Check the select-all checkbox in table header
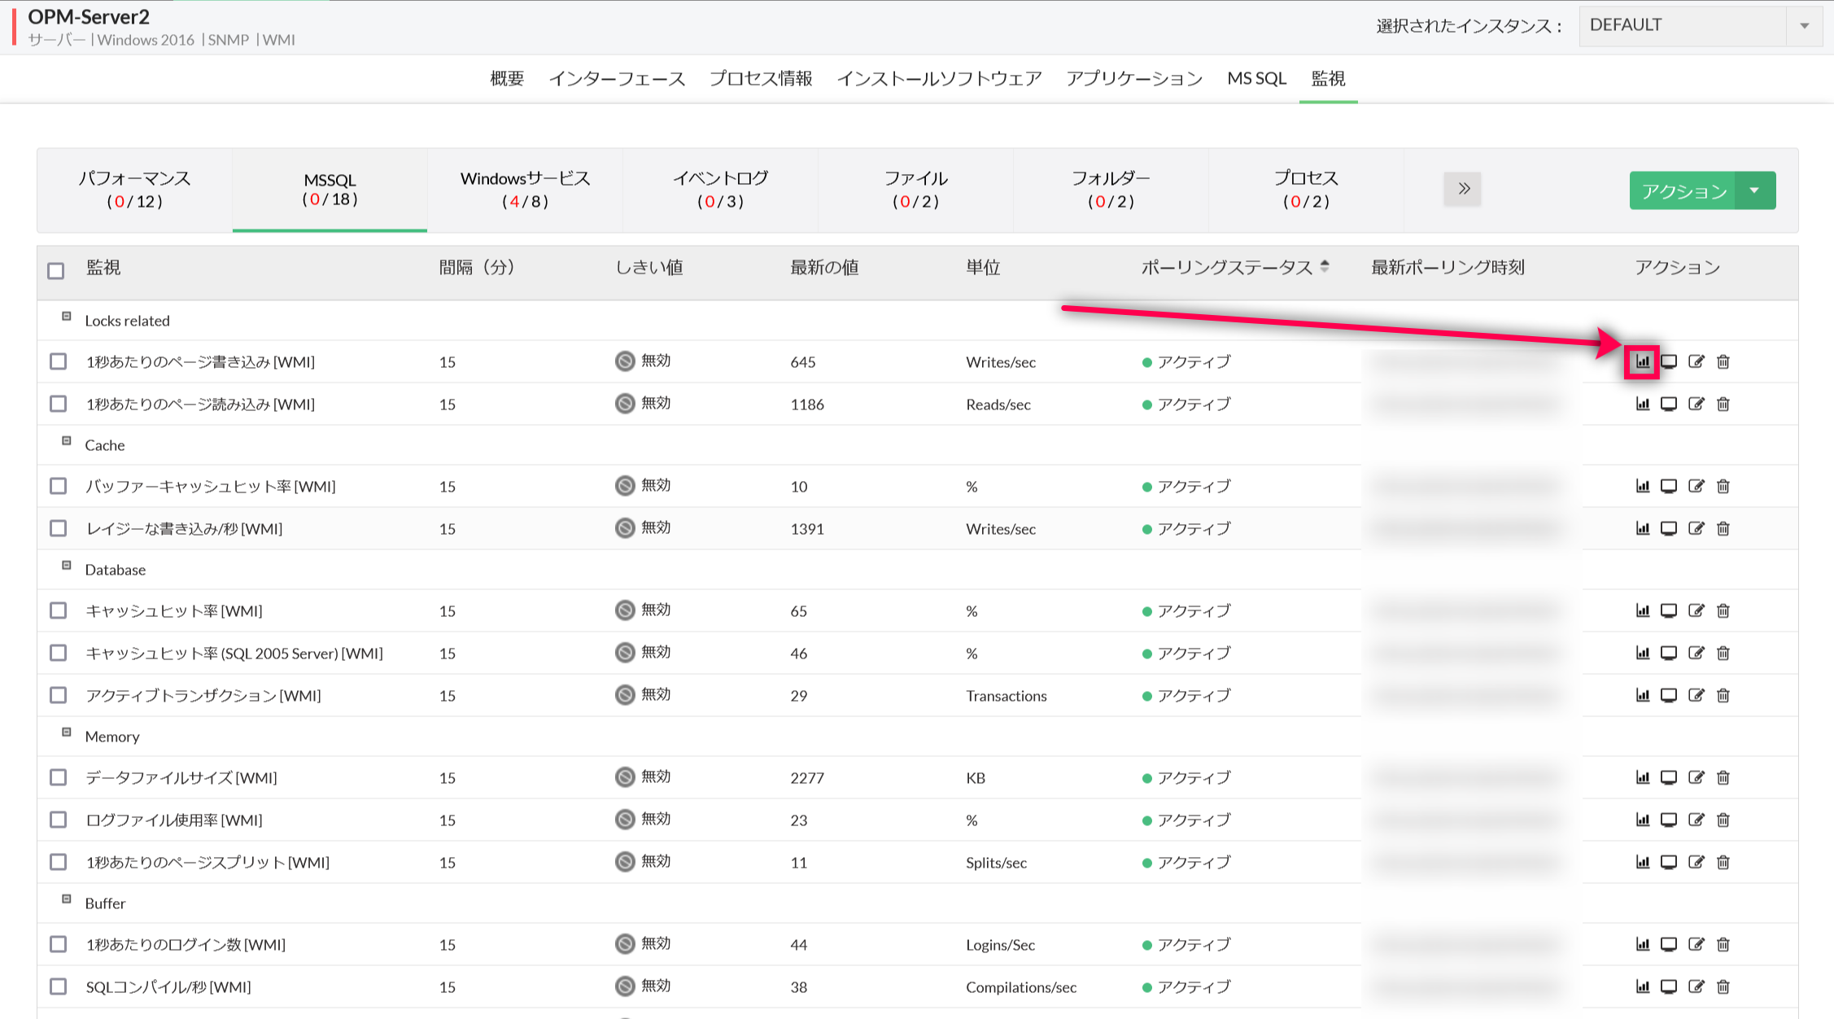1834x1019 pixels. pyautogui.click(x=56, y=270)
